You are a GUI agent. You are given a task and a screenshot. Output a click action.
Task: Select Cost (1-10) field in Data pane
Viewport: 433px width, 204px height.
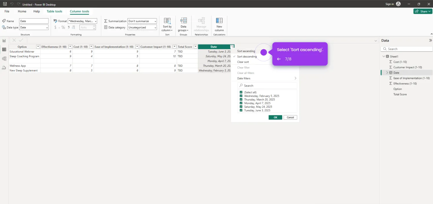click(400, 62)
